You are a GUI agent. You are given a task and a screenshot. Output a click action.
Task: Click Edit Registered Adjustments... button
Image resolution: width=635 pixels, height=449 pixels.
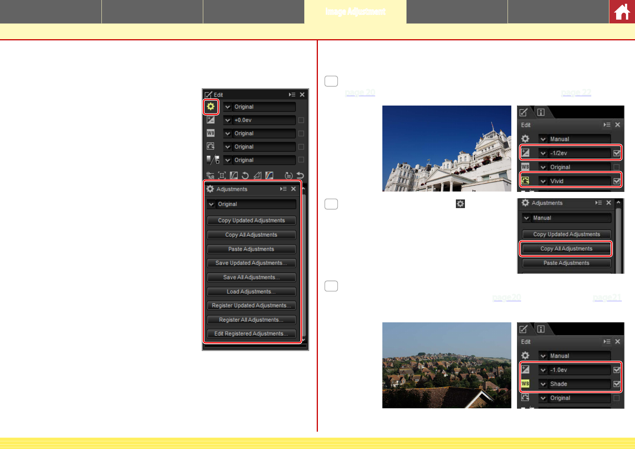point(252,334)
